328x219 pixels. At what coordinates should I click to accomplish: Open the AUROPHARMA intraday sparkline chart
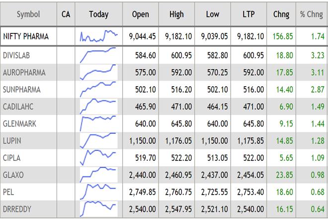(x=98, y=72)
